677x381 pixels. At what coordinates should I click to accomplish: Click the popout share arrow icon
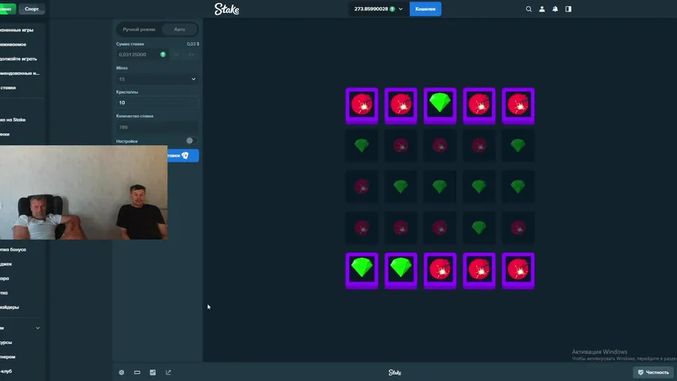168,372
